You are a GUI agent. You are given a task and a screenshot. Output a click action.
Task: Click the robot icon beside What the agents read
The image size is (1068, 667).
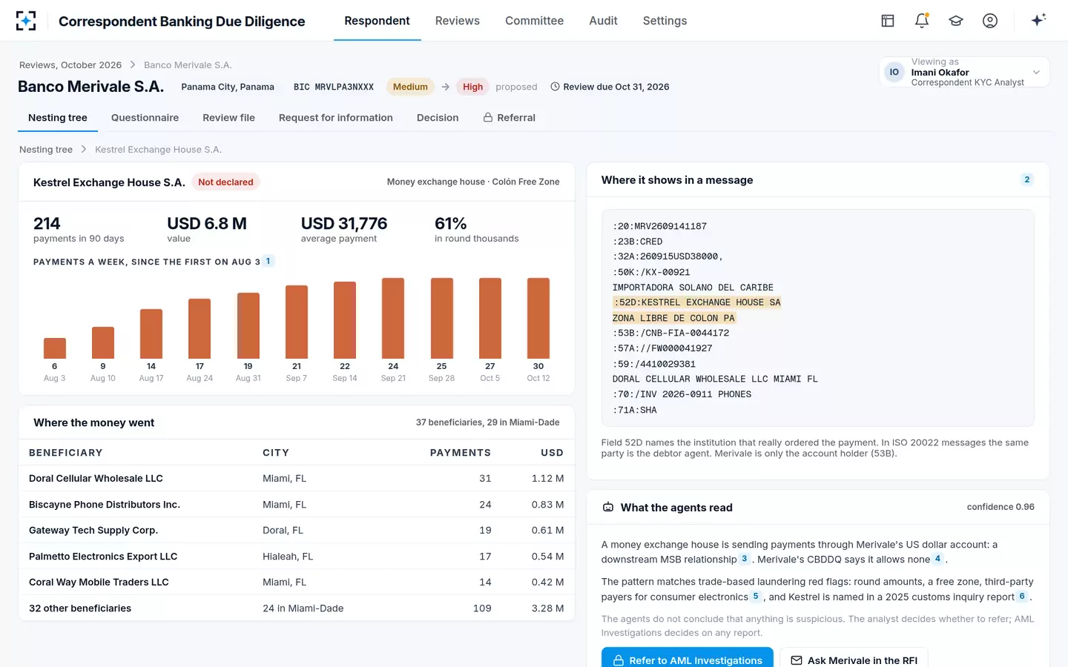[608, 508]
